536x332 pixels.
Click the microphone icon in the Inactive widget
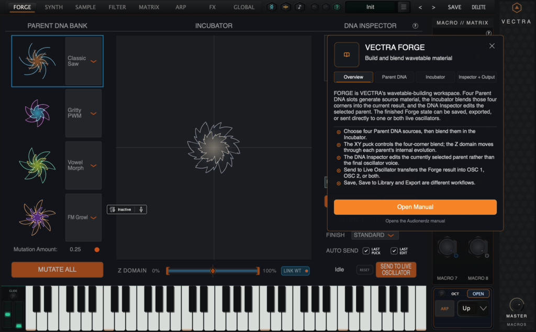(x=141, y=209)
